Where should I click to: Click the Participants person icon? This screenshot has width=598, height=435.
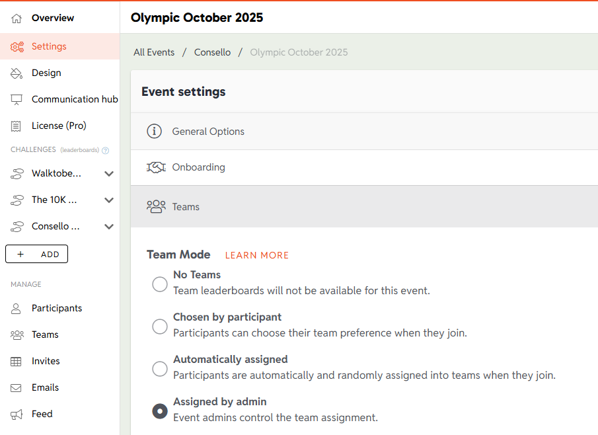point(17,308)
